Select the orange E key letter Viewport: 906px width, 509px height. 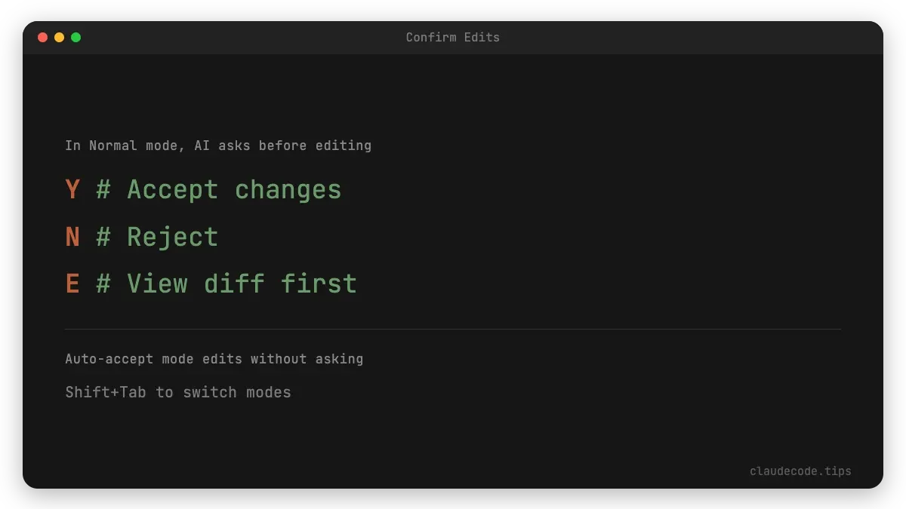(72, 284)
